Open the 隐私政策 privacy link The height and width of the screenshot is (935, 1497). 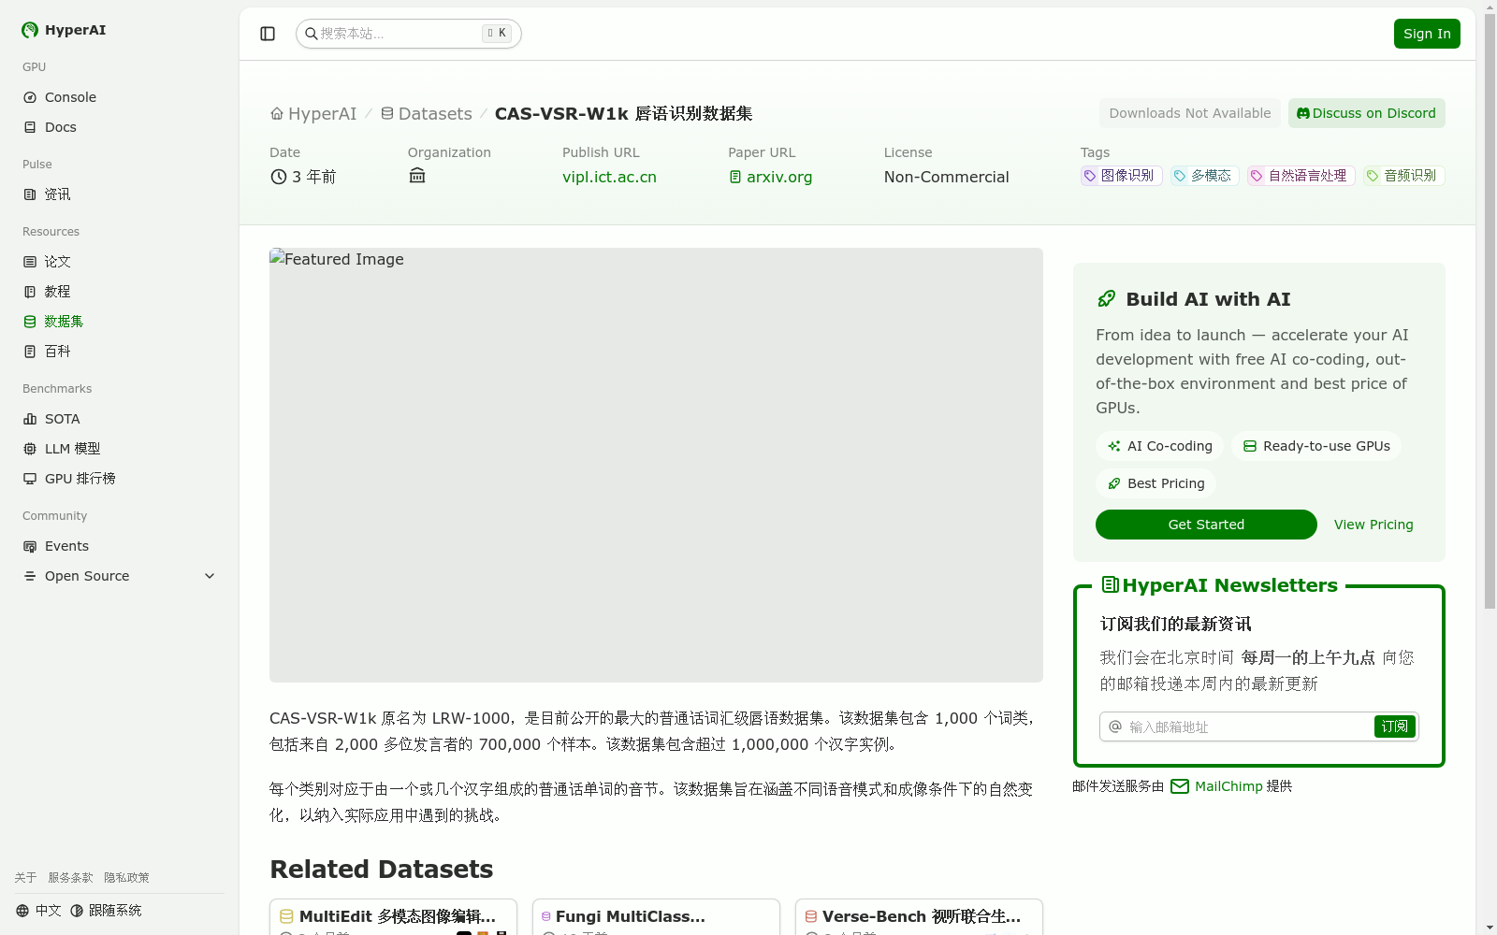(x=126, y=878)
